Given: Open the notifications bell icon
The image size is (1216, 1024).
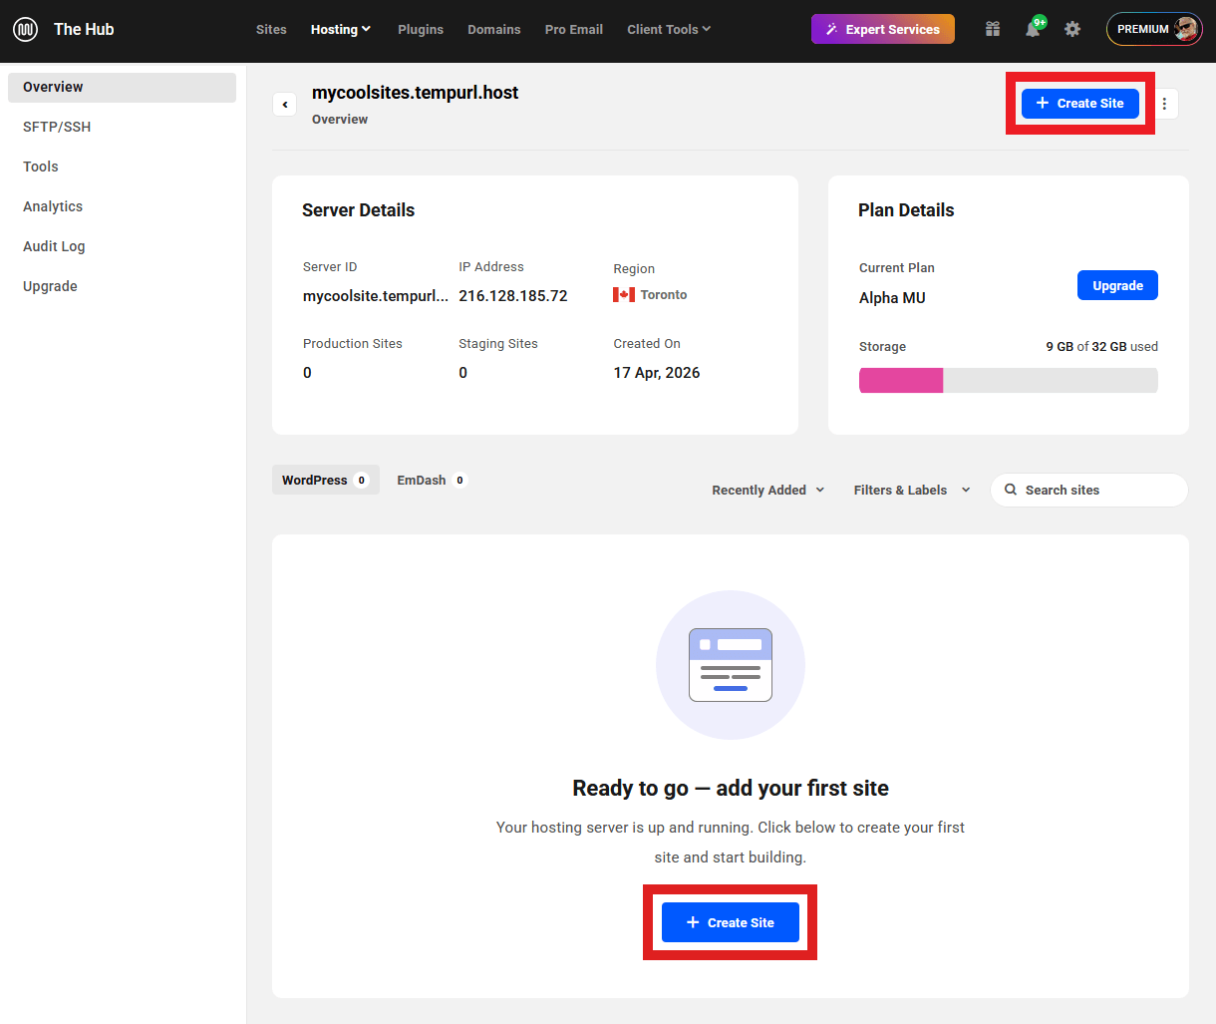Looking at the screenshot, I should tap(1033, 29).
